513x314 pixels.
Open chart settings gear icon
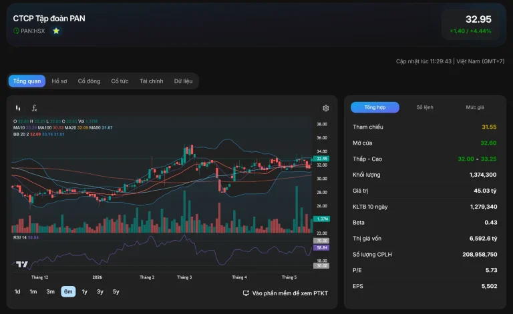(x=325, y=108)
